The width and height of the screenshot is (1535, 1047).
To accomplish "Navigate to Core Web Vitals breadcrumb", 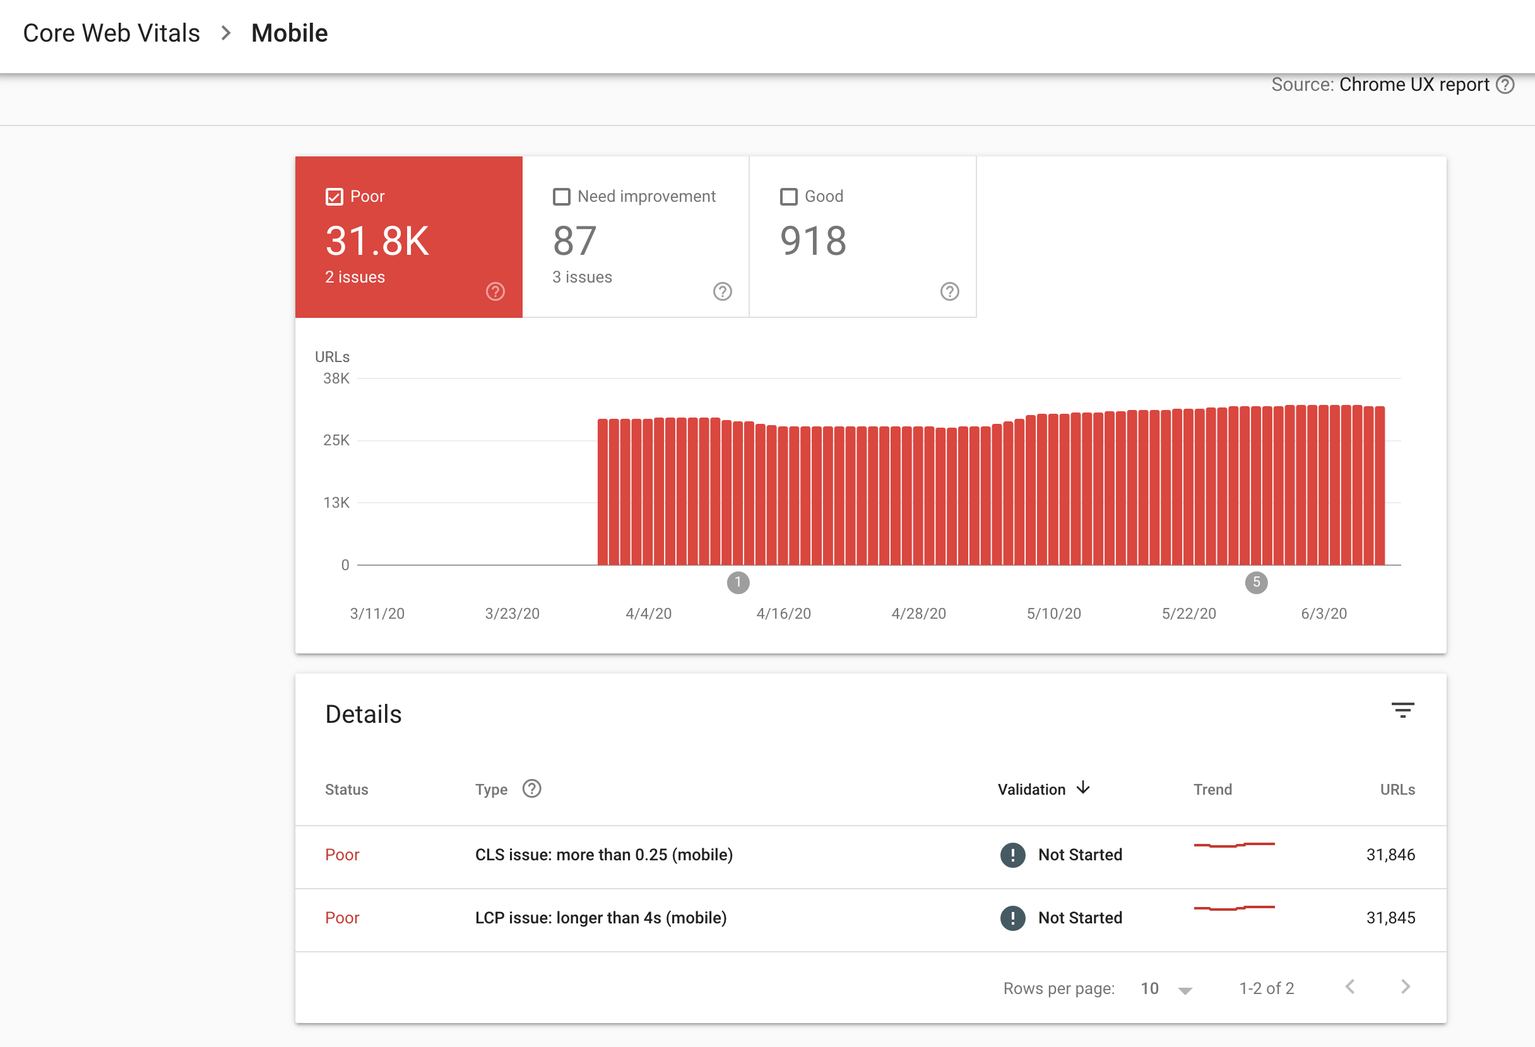I will [x=112, y=32].
